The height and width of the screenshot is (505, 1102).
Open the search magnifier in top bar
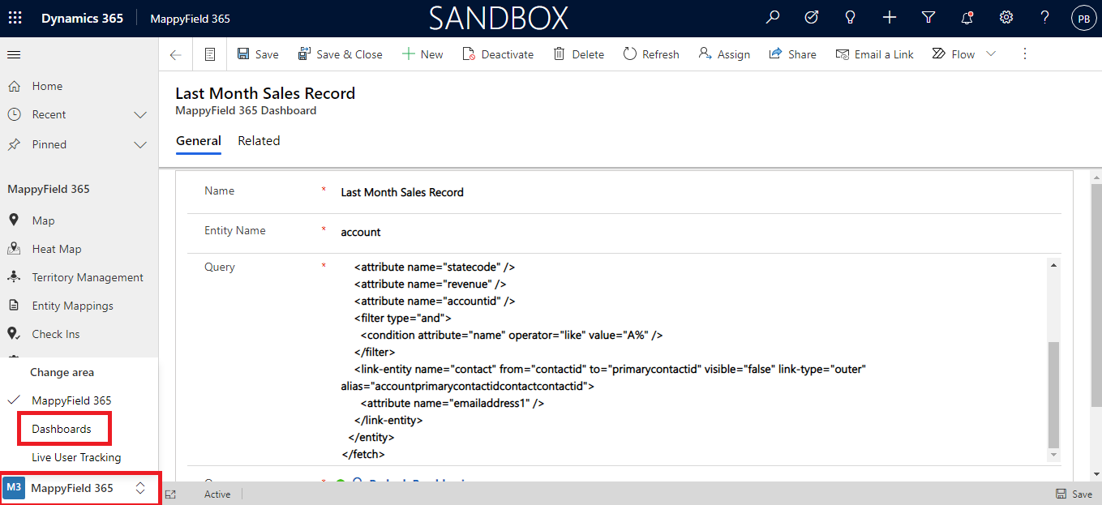point(774,18)
